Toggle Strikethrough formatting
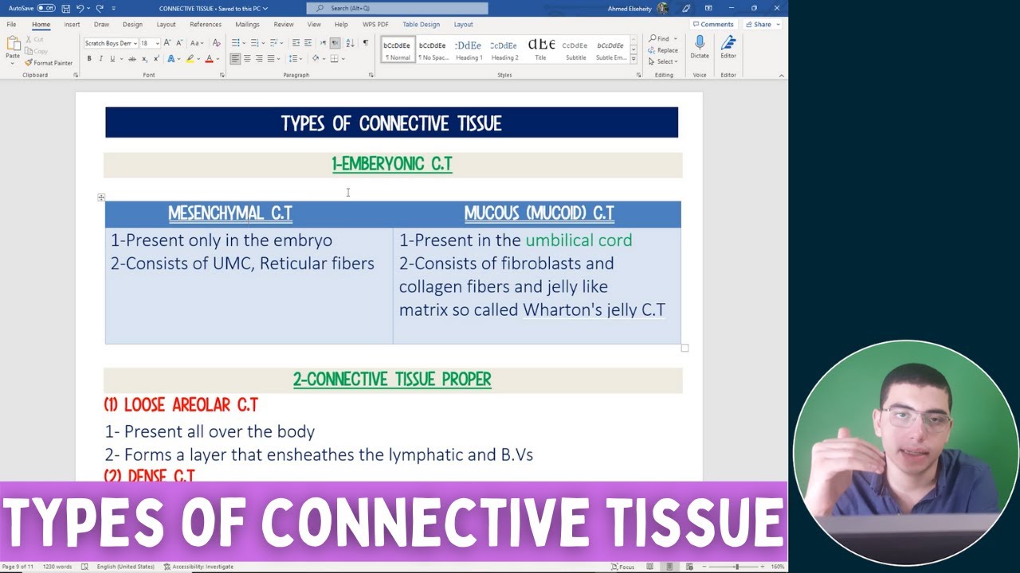The image size is (1020, 573). point(131,59)
